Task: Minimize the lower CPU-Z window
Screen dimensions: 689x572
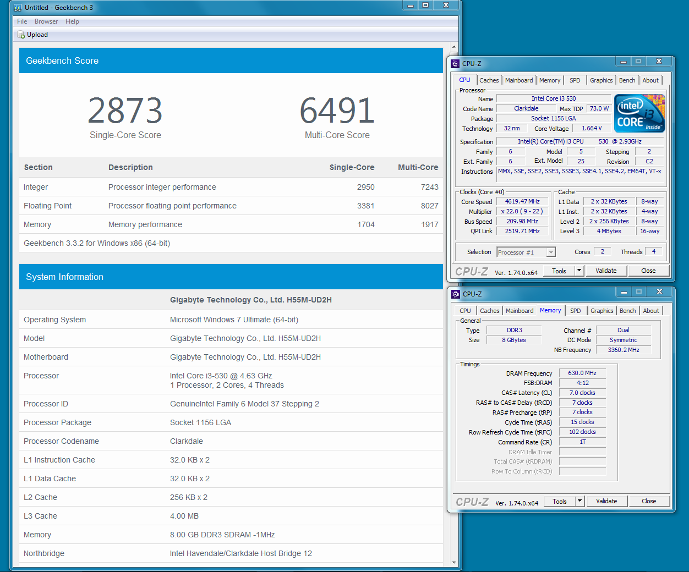Action: coord(624,292)
